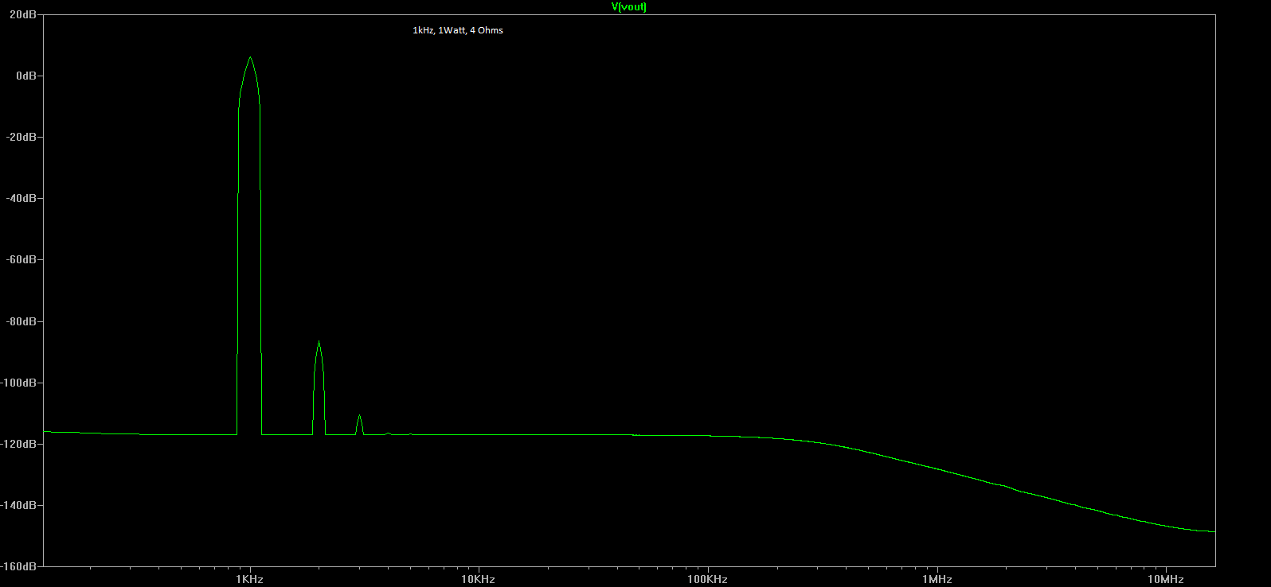The width and height of the screenshot is (1271, 587).
Task: Click the second harmonic peak at 2kHz
Action: 319,342
